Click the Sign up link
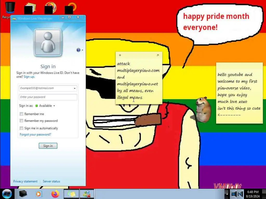This screenshot has width=266, height=199. click(x=29, y=77)
